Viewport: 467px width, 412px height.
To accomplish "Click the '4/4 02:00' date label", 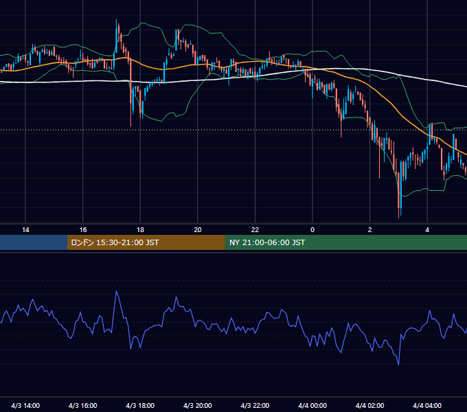I will click(369, 405).
